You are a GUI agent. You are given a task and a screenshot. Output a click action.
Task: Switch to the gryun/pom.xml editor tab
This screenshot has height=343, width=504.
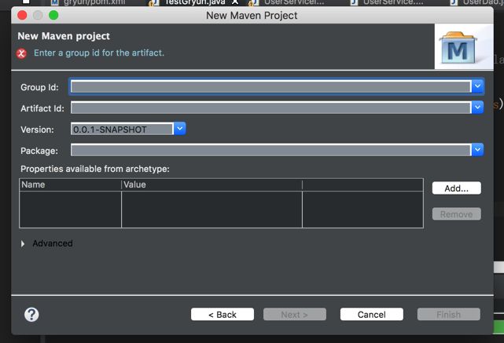click(x=88, y=2)
